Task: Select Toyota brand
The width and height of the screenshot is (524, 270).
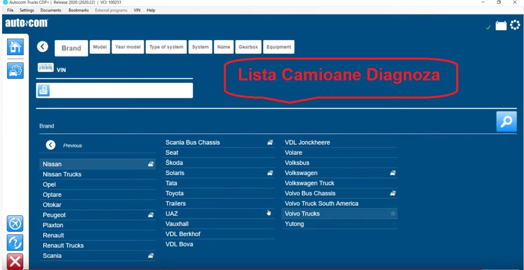Action: [x=219, y=193]
